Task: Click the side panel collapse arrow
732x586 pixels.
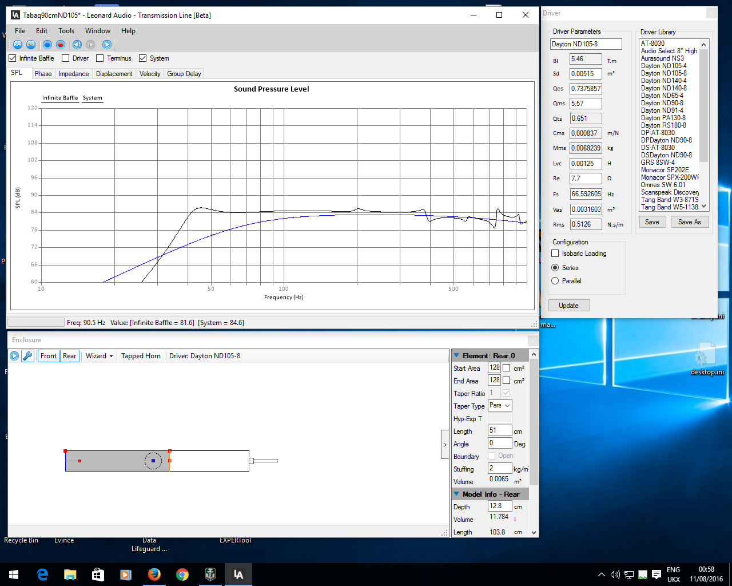Action: [445, 445]
